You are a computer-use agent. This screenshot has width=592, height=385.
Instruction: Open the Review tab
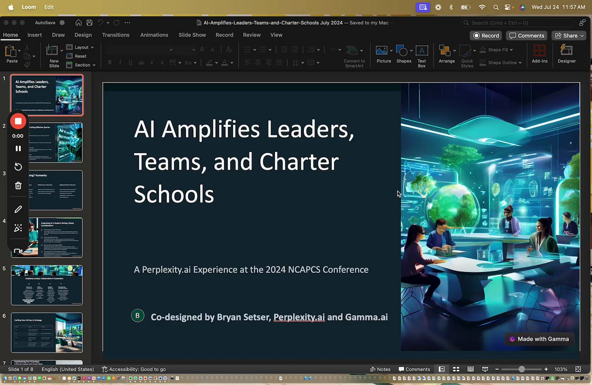coord(252,35)
